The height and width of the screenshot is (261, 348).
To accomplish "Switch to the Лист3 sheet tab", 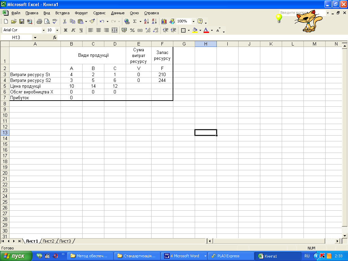I will 65,241.
